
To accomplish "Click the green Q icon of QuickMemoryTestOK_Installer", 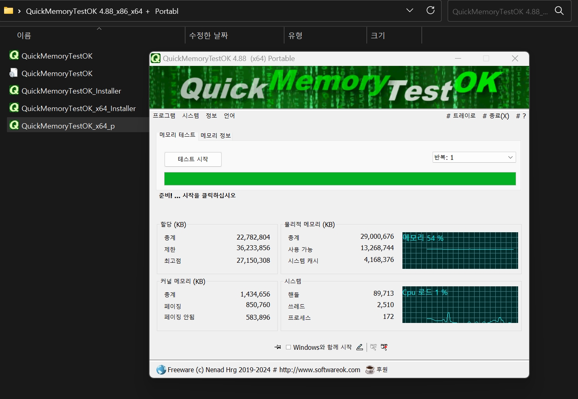I will pos(14,90).
